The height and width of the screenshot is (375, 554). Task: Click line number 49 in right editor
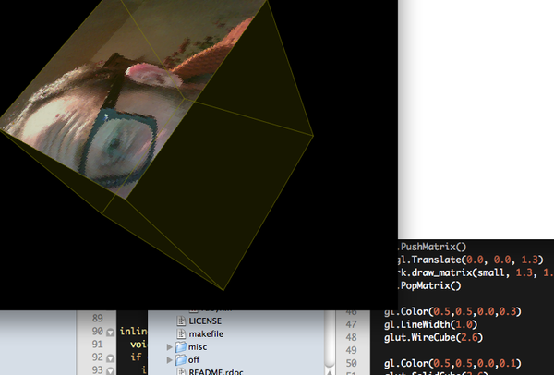pyautogui.click(x=351, y=350)
